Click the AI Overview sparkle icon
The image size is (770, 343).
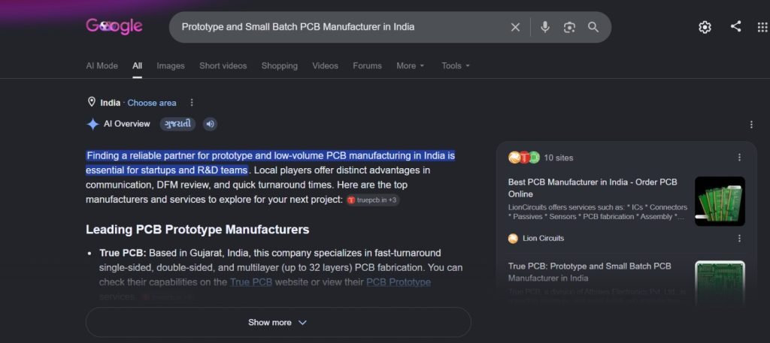pos(92,124)
